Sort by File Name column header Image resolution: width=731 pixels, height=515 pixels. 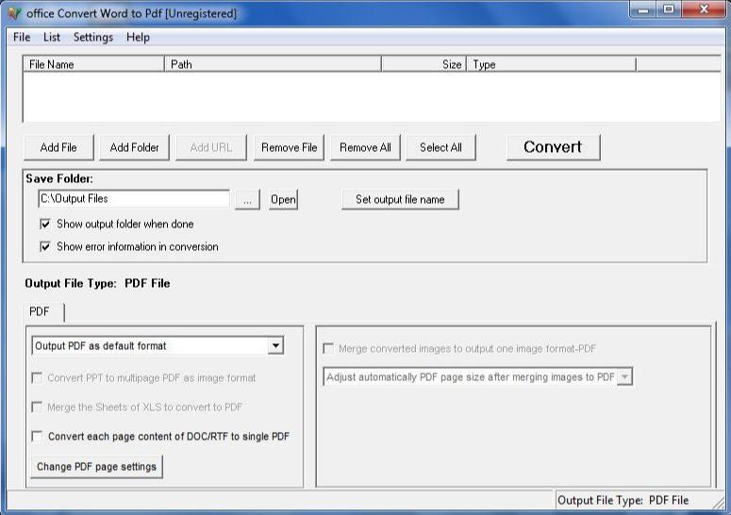click(93, 64)
